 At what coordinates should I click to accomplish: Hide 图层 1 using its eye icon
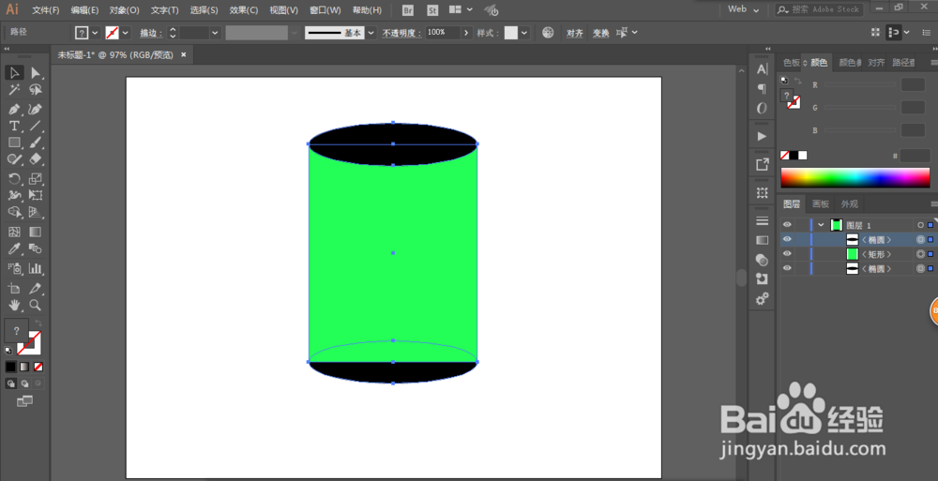point(787,225)
